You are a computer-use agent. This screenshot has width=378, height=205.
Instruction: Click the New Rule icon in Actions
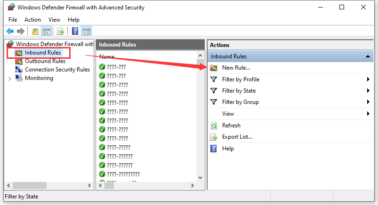click(214, 68)
